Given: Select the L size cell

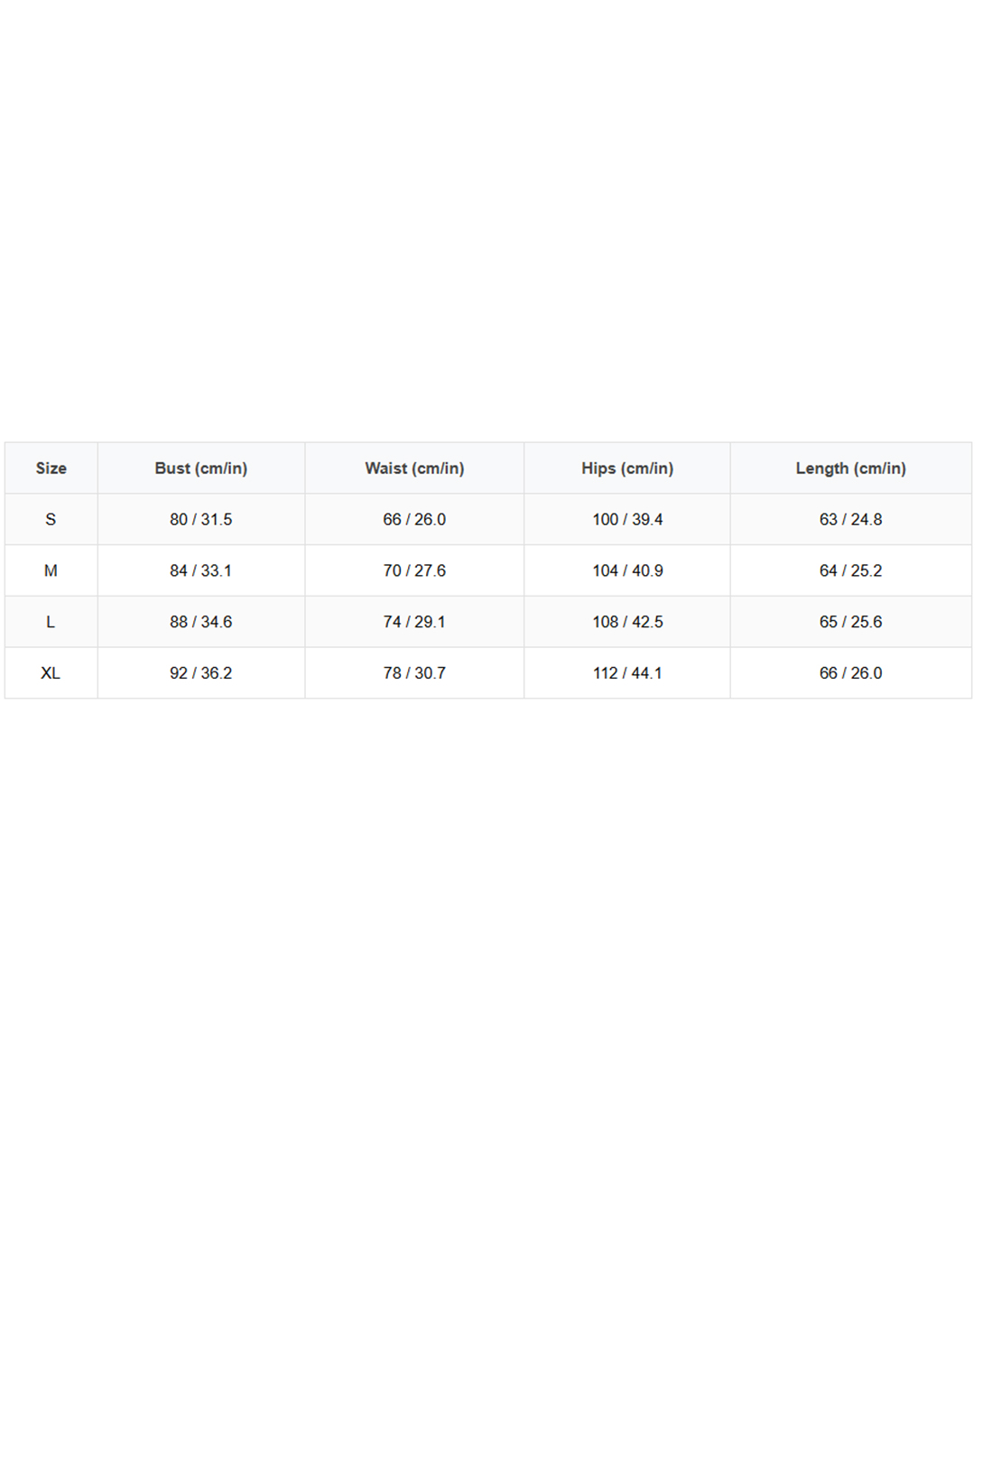Looking at the screenshot, I should click(51, 622).
